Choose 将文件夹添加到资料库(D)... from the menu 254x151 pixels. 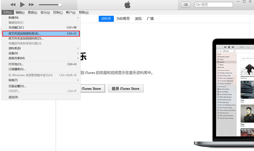click(x=26, y=38)
